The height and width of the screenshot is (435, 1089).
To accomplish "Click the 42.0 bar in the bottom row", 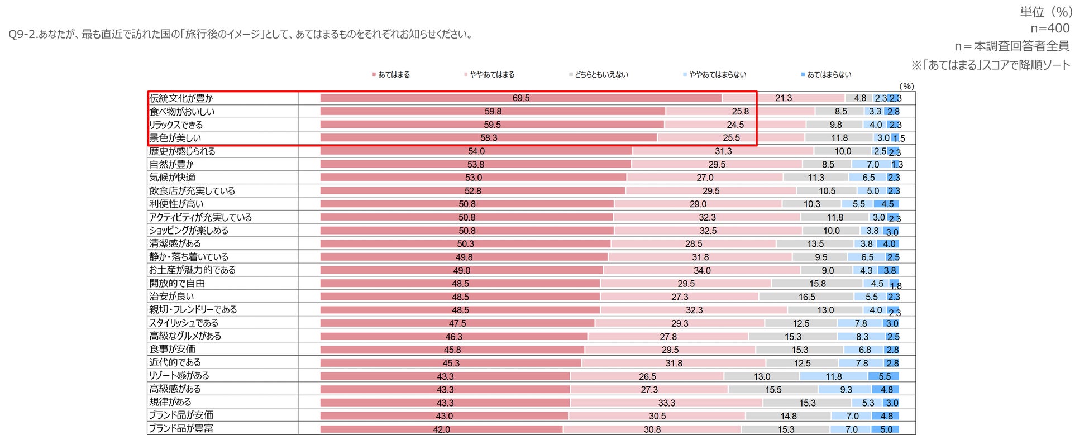I will tap(441, 429).
